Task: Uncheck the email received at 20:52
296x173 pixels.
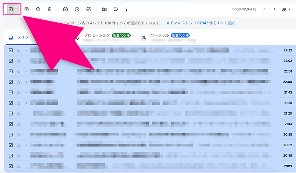Action: [x=11, y=145]
